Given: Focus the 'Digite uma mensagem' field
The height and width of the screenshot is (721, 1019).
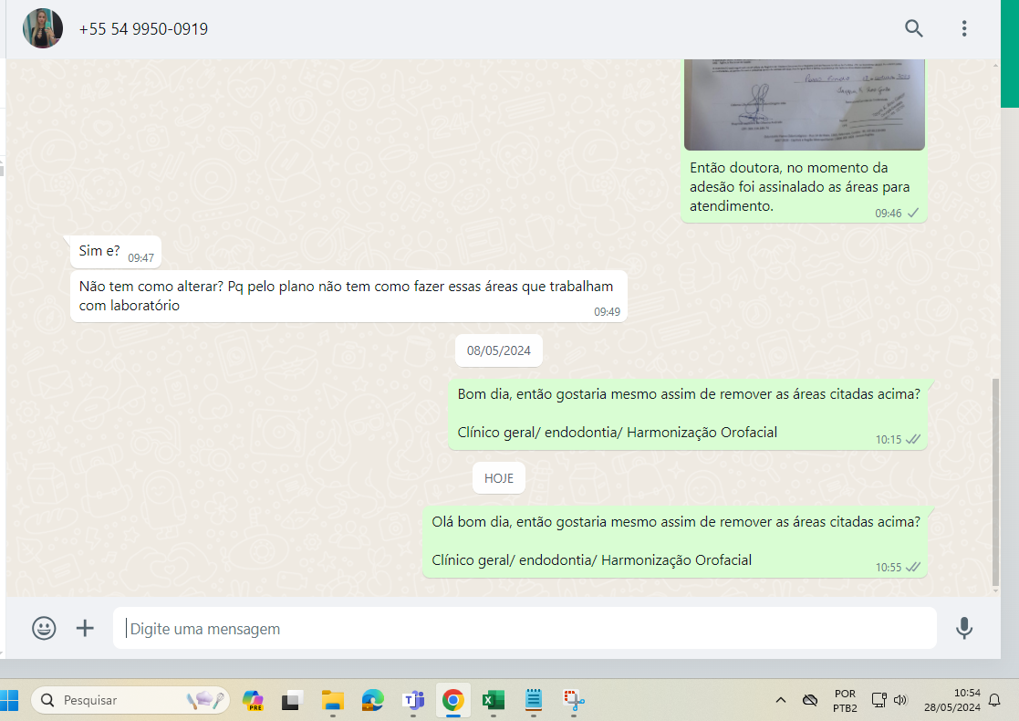Looking at the screenshot, I should pos(525,628).
